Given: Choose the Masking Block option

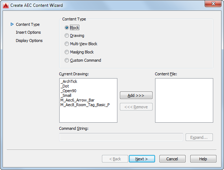Looking at the screenshot, I should tap(67, 52).
